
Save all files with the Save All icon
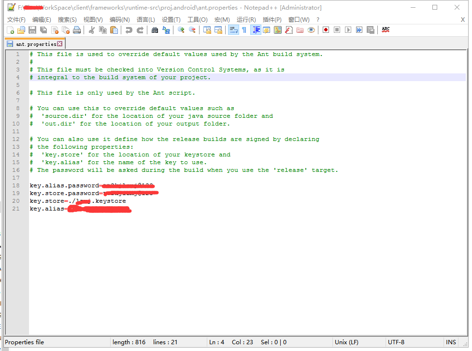43,30
